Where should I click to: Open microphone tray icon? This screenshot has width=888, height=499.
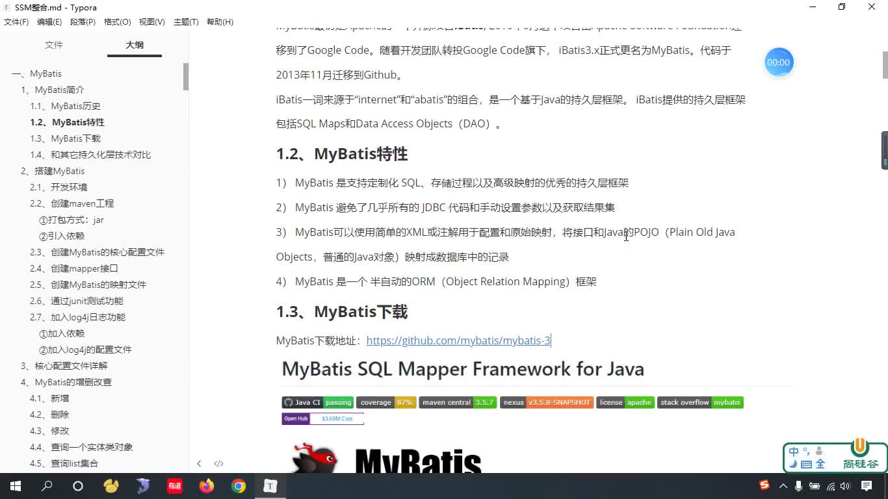pyautogui.click(x=799, y=485)
